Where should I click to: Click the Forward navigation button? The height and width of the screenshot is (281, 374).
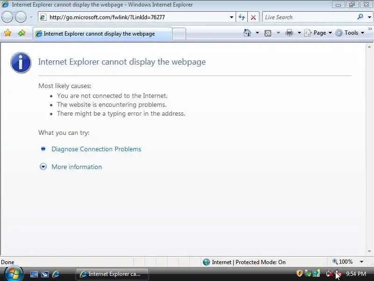pos(21,17)
